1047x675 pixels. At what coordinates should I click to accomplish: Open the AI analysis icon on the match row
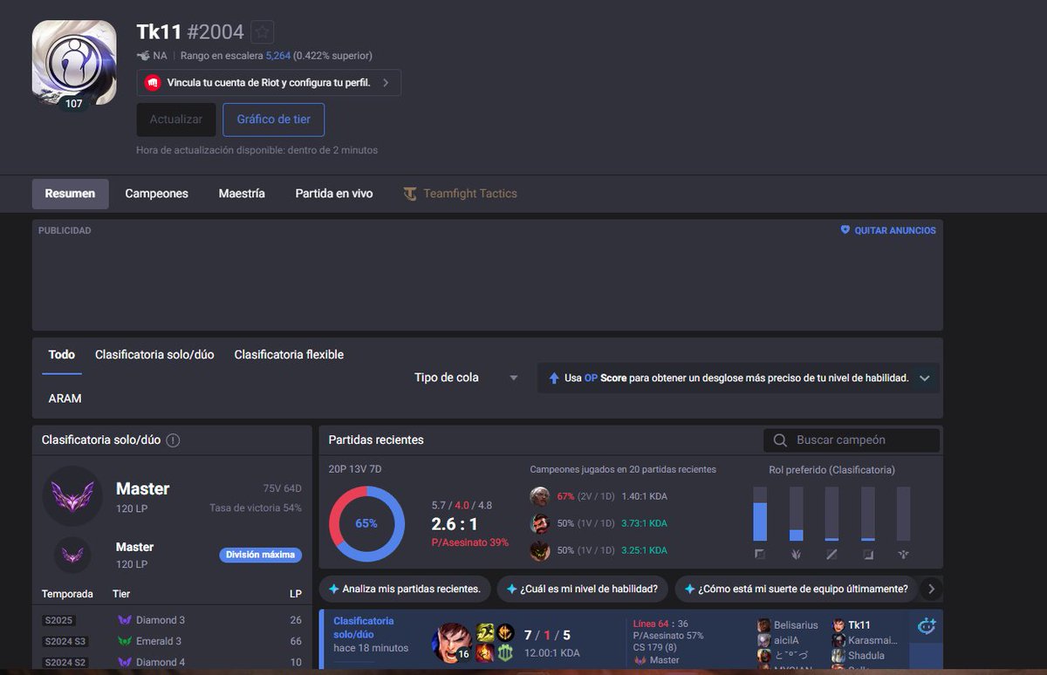pos(927,626)
